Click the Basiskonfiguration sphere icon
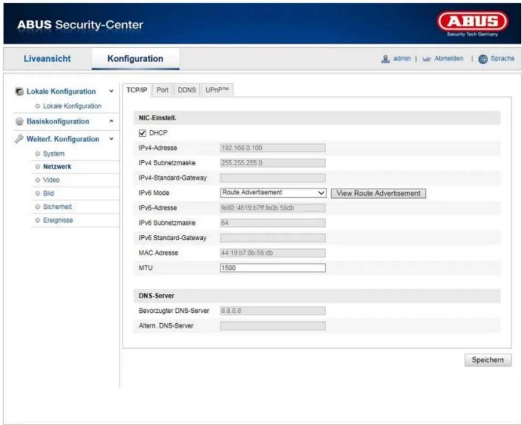The image size is (522, 425). [x=19, y=122]
